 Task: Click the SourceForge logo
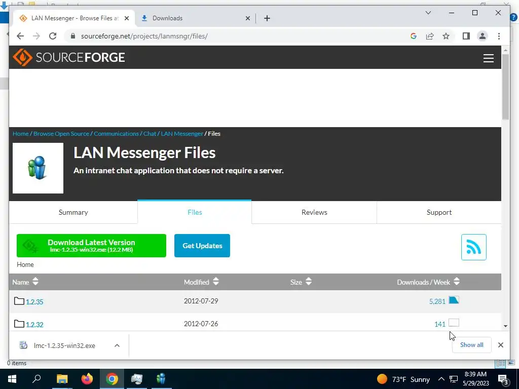(x=69, y=57)
